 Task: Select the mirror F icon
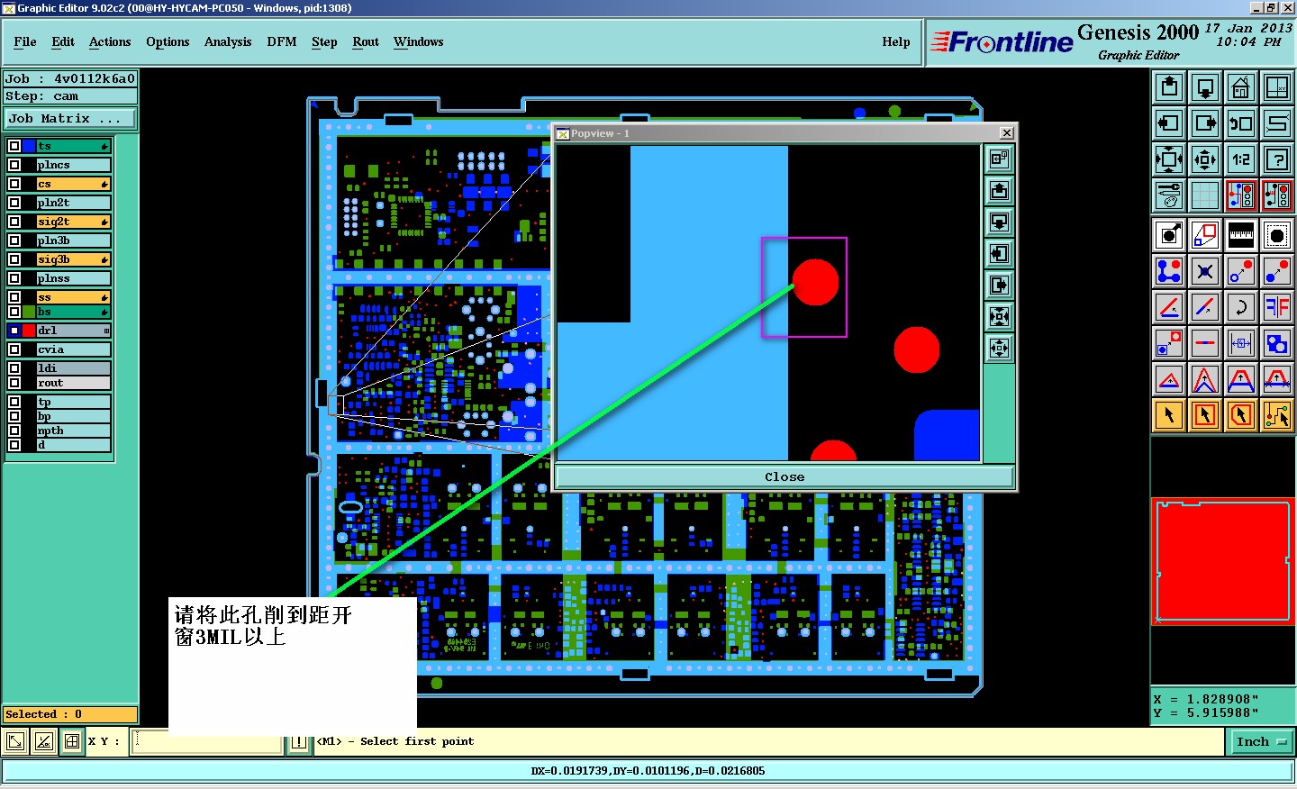pos(1277,307)
